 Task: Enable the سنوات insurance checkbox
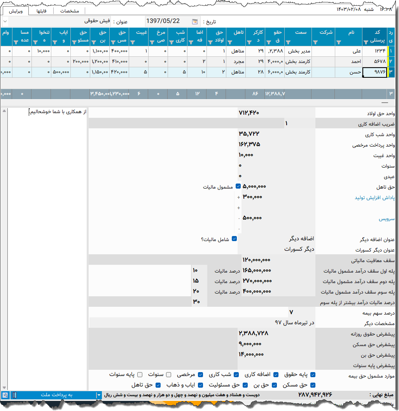[x=168, y=375]
